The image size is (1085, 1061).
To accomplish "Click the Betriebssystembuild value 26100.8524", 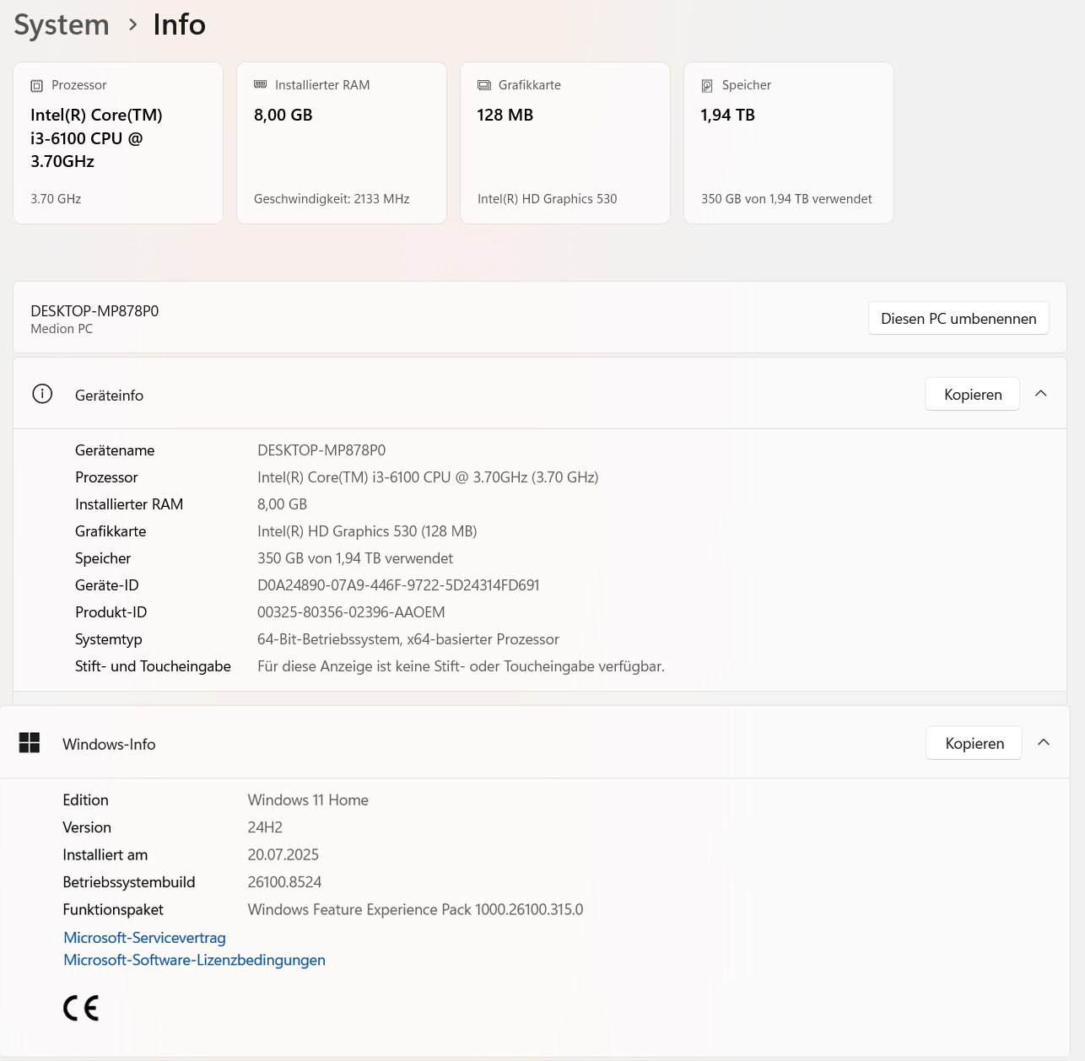I will point(284,882).
